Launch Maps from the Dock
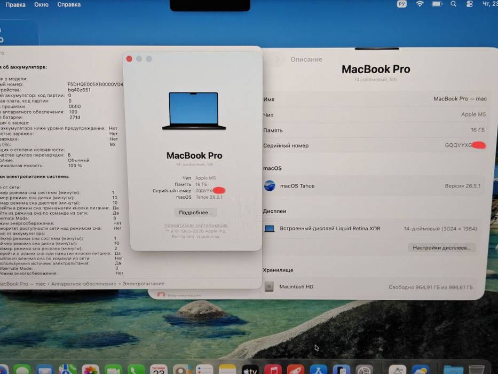This screenshot has width=498, height=374. (x=68, y=370)
